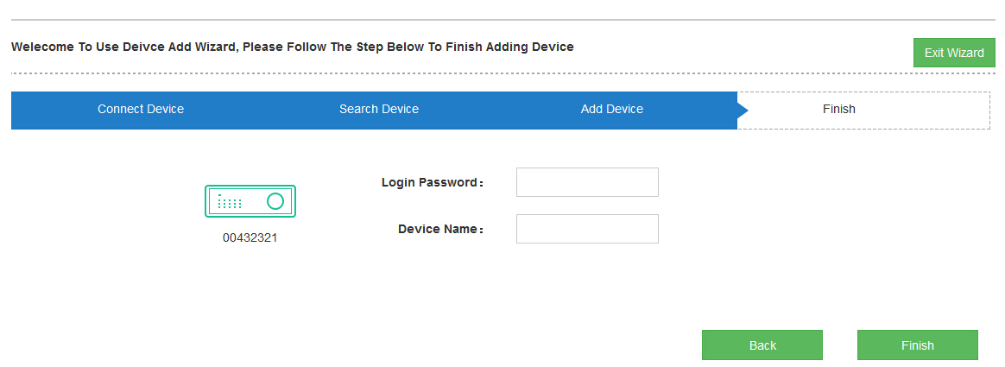Click the device icon above 00432321
The image size is (1005, 367).
coord(250,201)
